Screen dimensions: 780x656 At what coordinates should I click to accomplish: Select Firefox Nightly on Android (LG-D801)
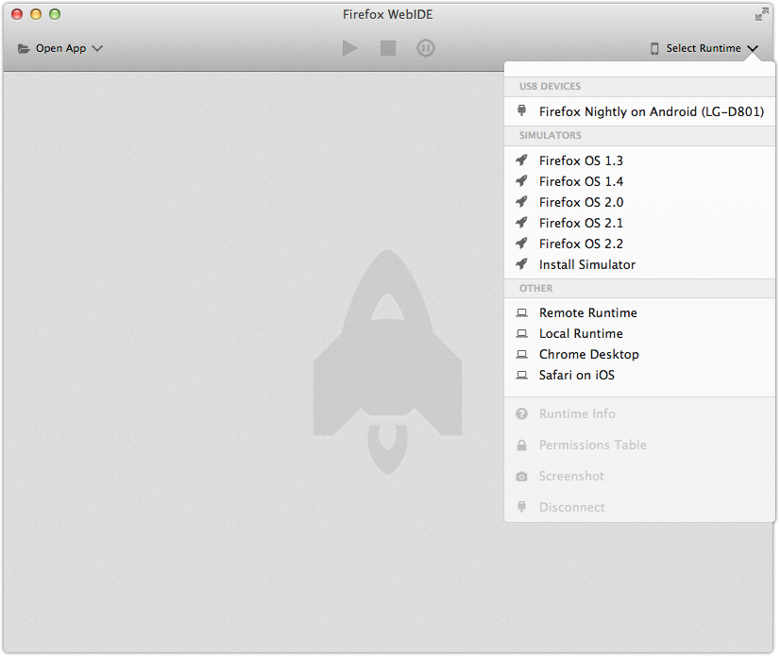[x=639, y=111]
